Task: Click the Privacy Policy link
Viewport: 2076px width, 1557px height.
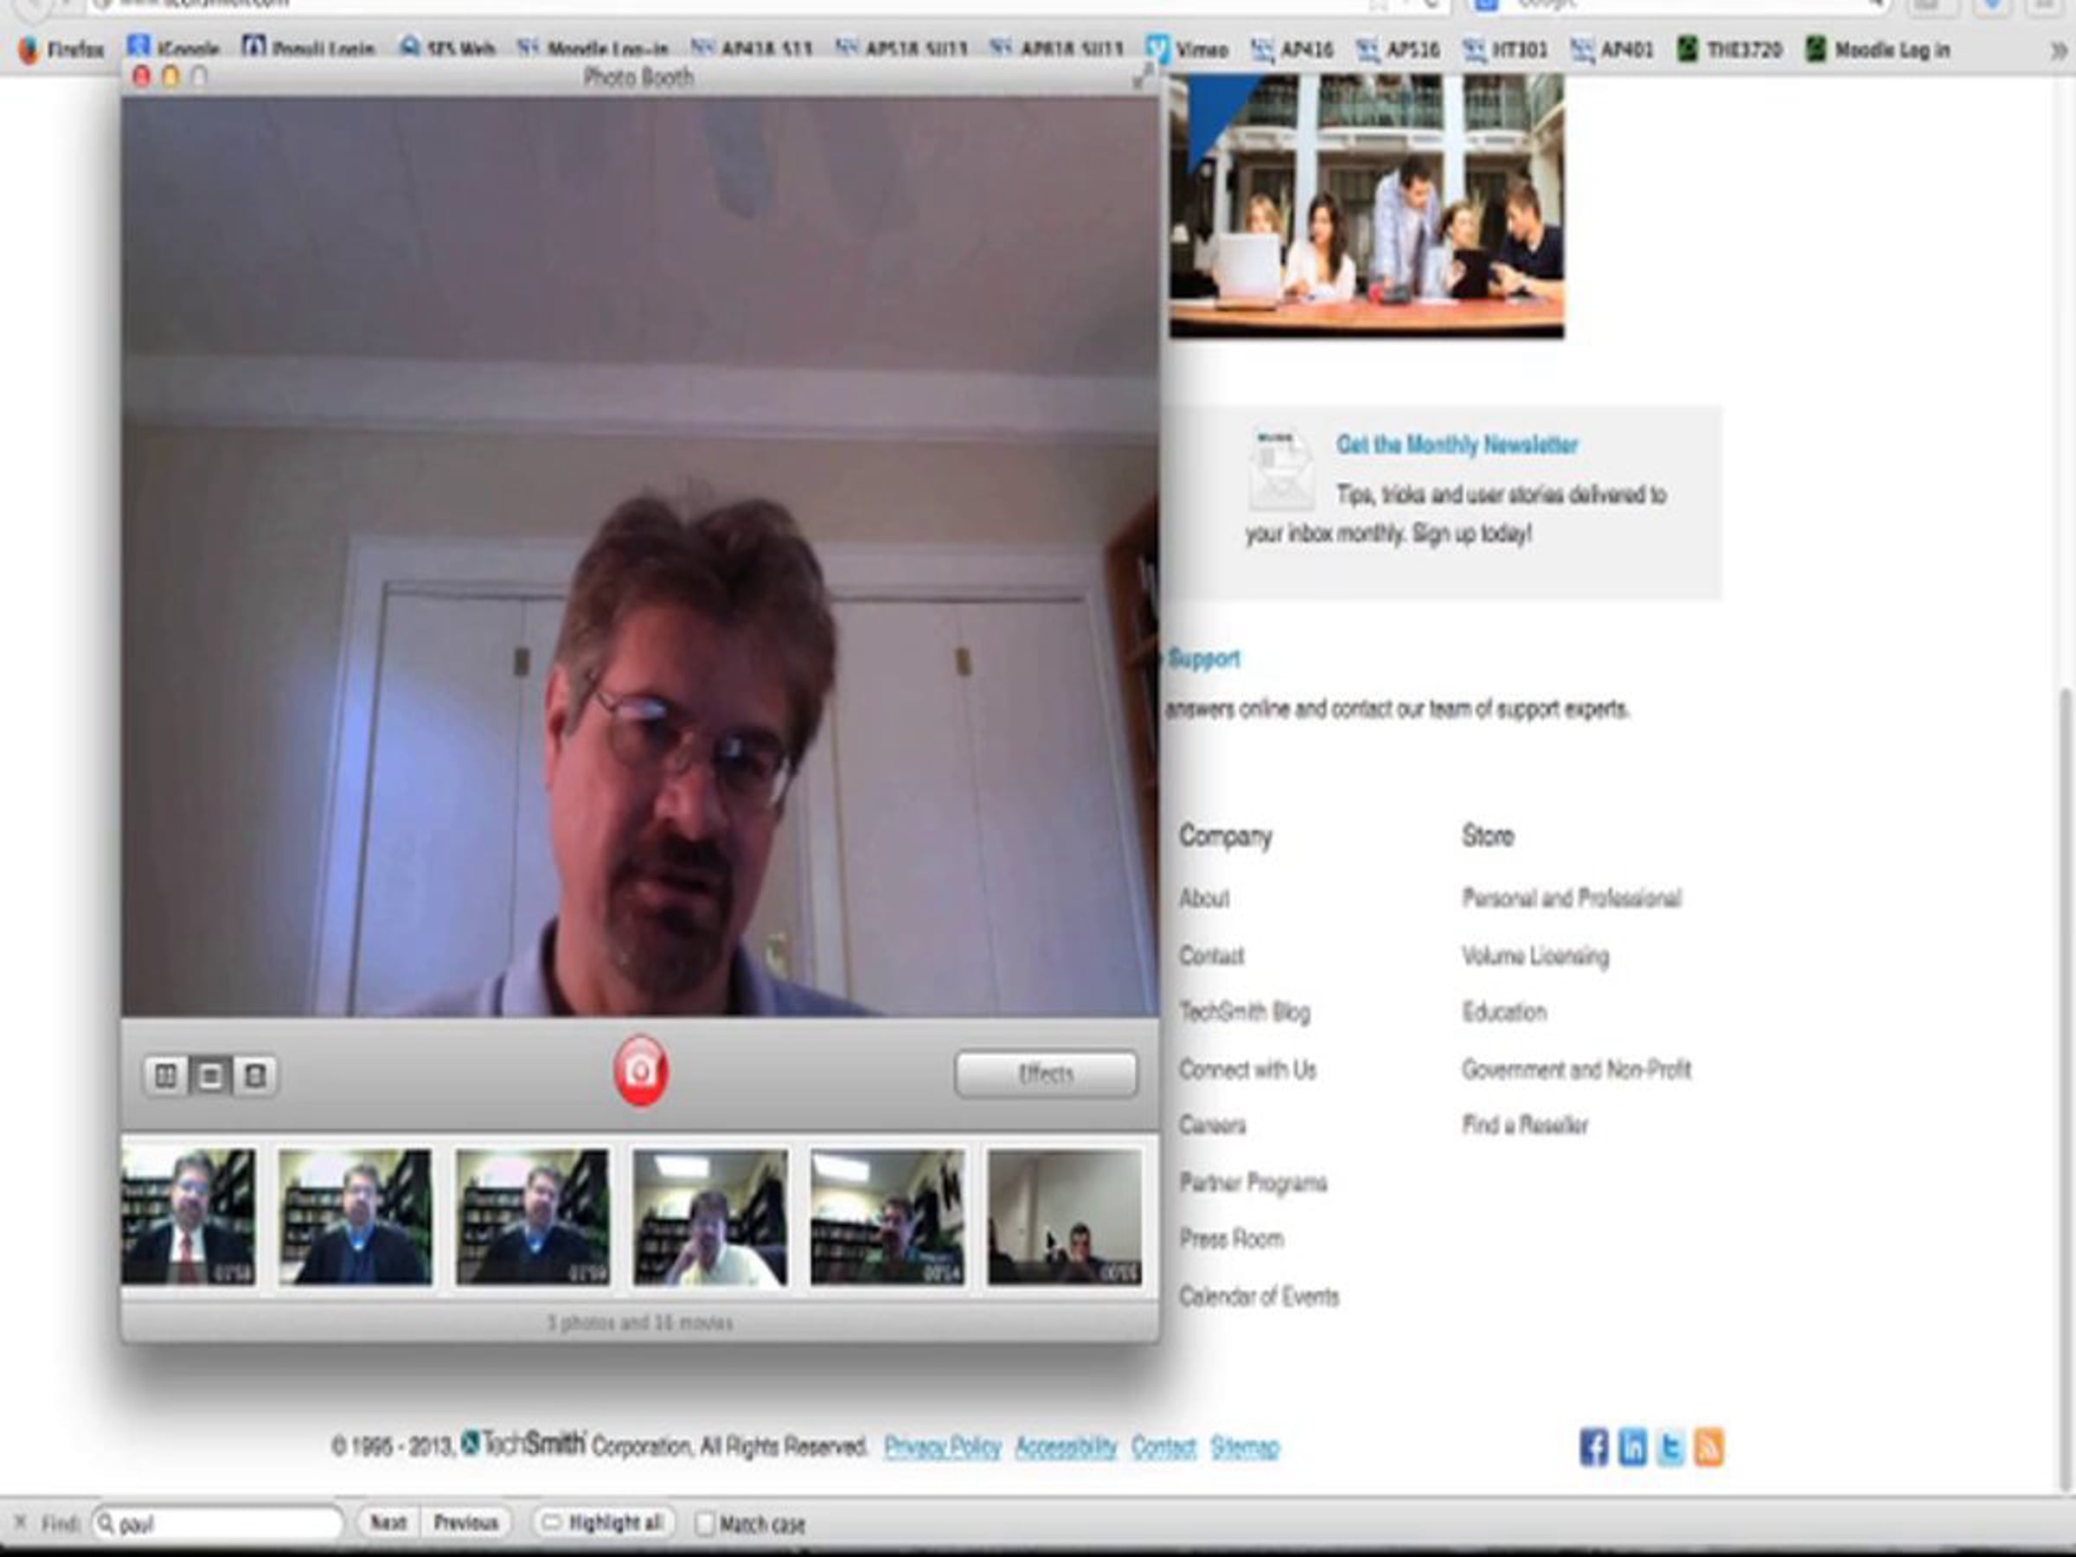Action: click(942, 1446)
